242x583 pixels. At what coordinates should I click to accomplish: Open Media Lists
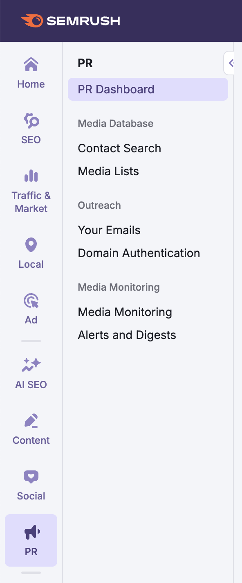pos(108,171)
